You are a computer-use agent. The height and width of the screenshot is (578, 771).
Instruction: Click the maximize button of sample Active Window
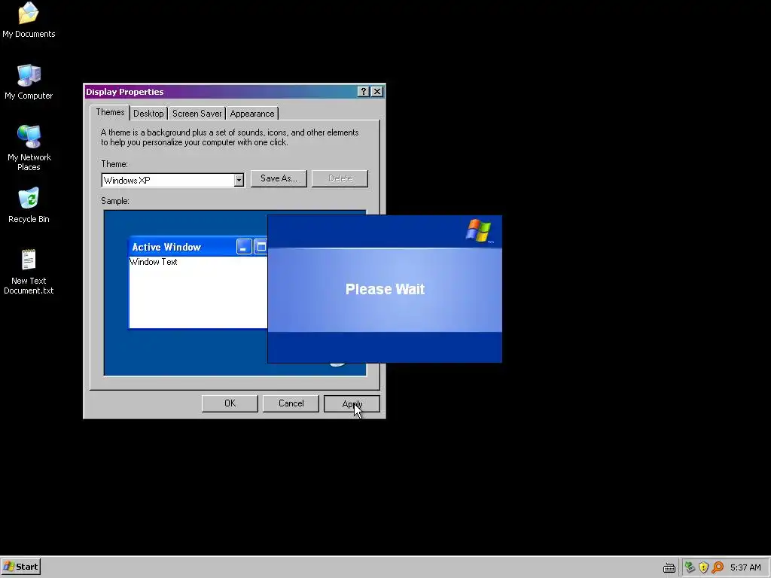coord(261,247)
